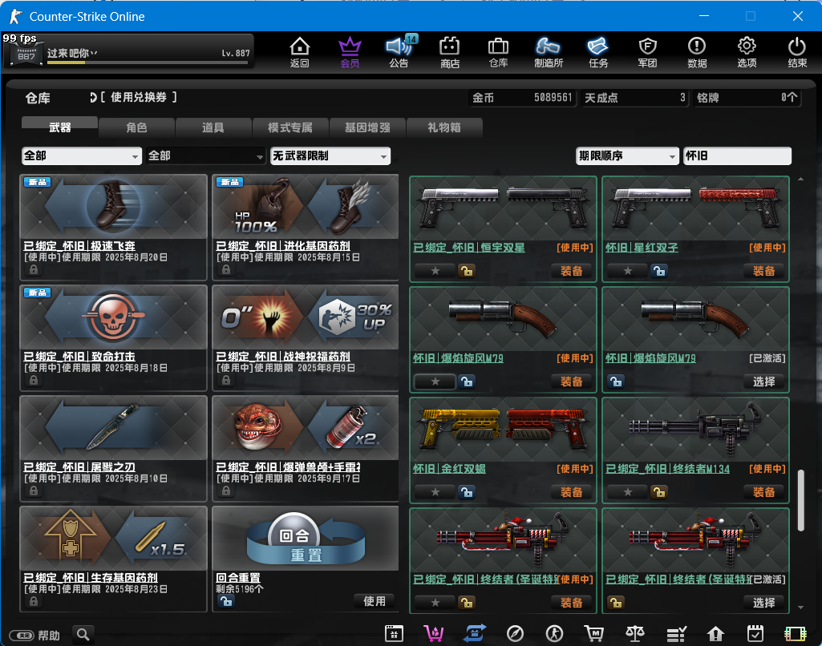Equip 星红双子 with its 装备 button
Screen dimensions: 822x646
click(x=763, y=271)
